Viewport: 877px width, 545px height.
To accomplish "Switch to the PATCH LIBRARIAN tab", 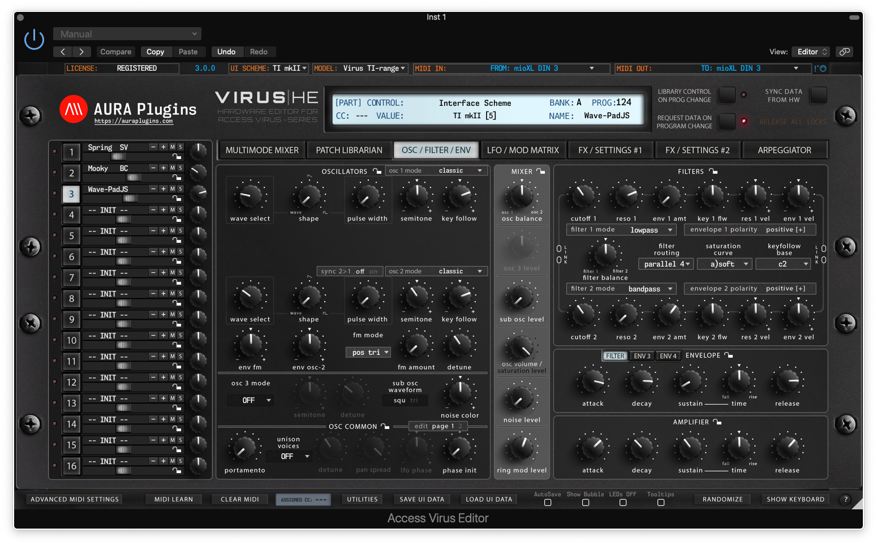I will [349, 150].
